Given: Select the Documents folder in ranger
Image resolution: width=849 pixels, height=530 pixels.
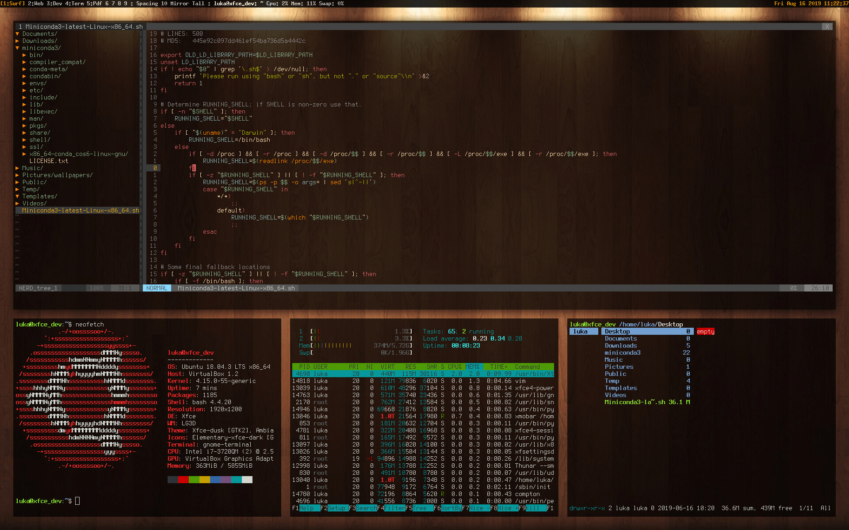Looking at the screenshot, I should pyautogui.click(x=620, y=338).
